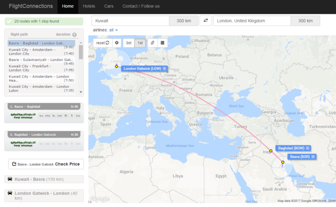336x207 pixels.
Task: Click the reset map button
Action: point(102,43)
